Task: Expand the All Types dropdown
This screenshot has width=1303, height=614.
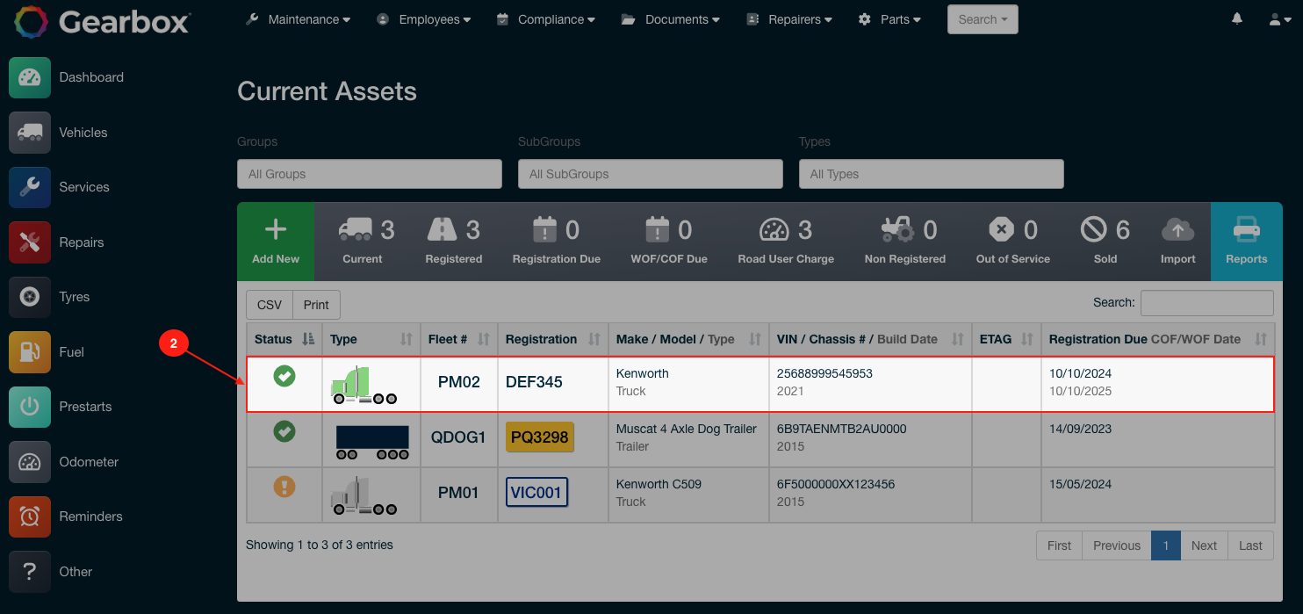Action: 931,174
